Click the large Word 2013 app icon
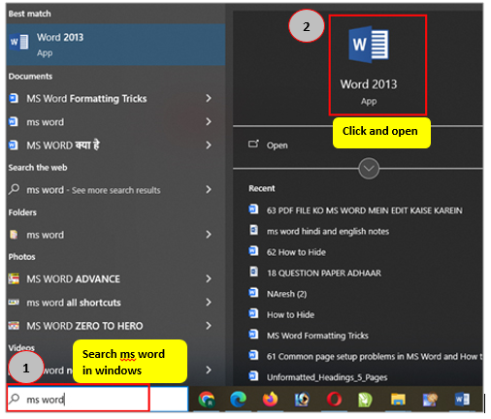The height and width of the screenshot is (419, 491). coord(369,45)
